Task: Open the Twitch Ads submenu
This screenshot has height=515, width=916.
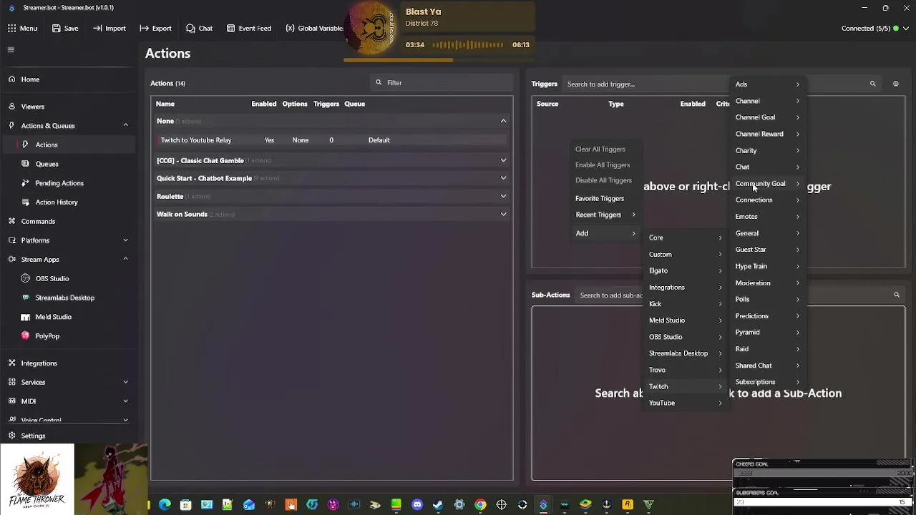Action: [768, 84]
